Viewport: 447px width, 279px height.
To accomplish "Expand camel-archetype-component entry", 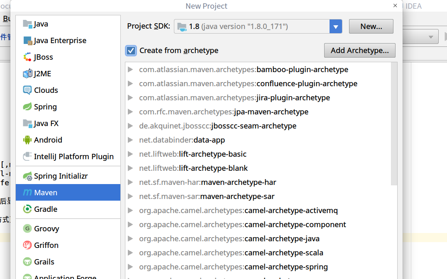I will point(130,225).
